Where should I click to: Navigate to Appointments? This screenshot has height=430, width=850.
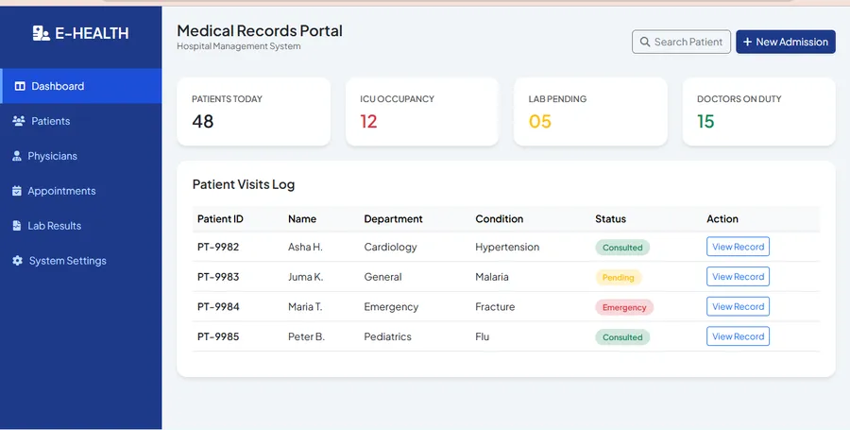point(81,191)
